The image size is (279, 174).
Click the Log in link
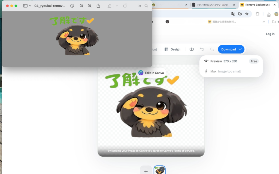[270, 34]
